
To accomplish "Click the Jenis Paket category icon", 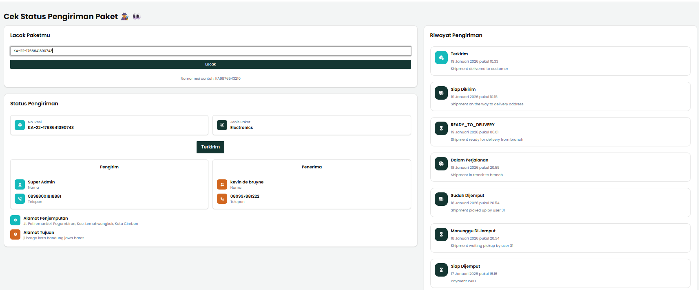I will [222, 125].
